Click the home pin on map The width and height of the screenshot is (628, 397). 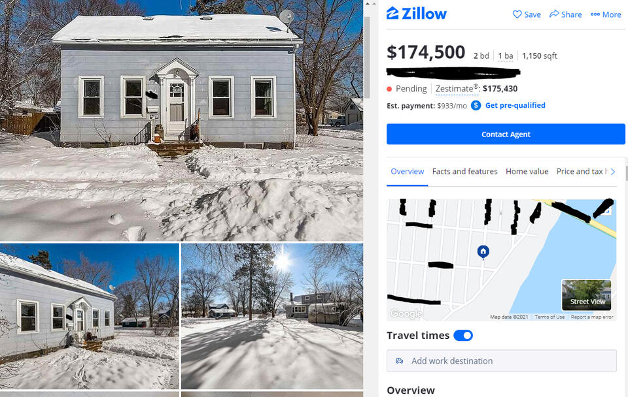tap(483, 252)
